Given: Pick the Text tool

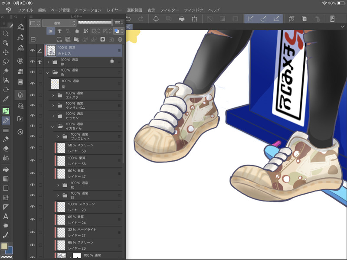Looking at the screenshot, I should pyautogui.click(x=6, y=216).
